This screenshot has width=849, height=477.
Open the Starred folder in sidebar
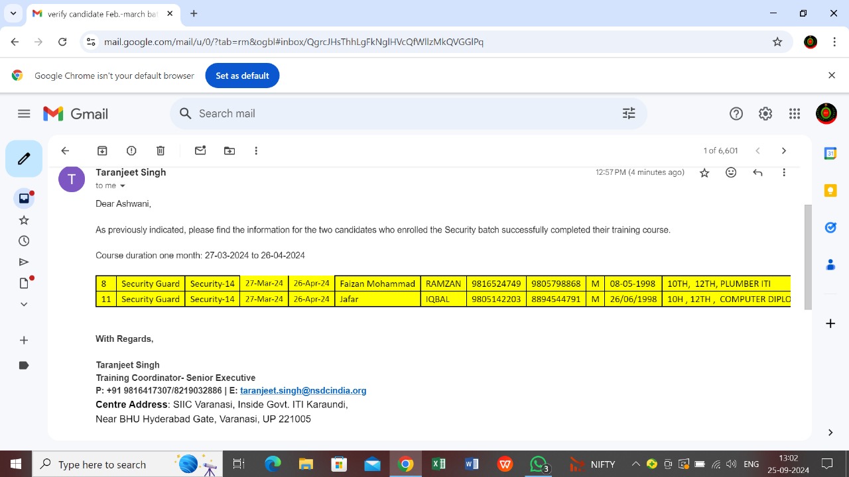coord(24,220)
